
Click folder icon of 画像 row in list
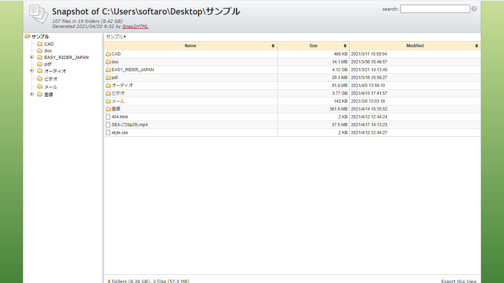(108, 109)
